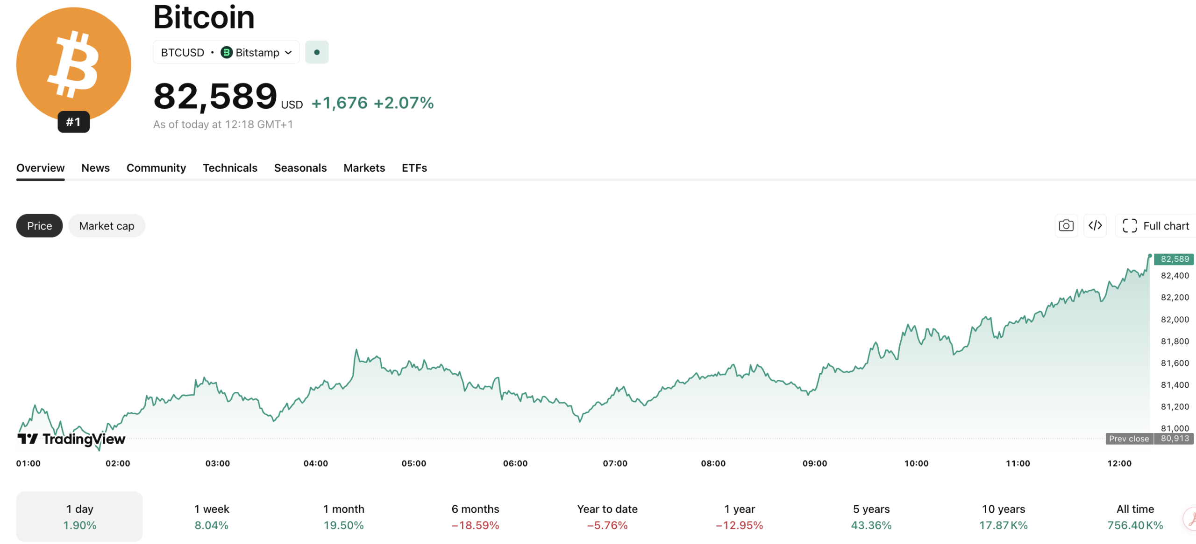Select the 1 month performance button

click(343, 516)
